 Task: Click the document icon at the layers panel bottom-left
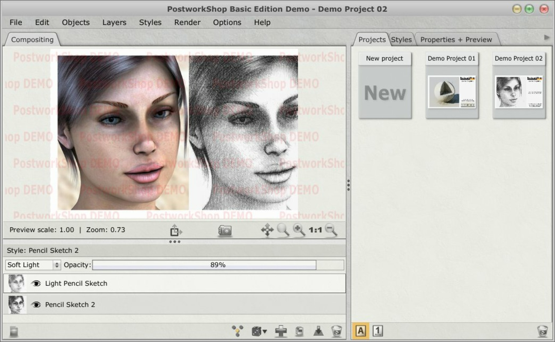click(x=14, y=331)
